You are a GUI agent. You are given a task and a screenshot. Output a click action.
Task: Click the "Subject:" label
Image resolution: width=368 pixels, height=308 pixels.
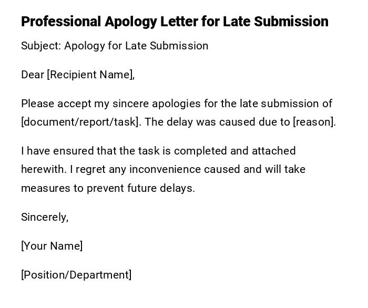coord(40,46)
